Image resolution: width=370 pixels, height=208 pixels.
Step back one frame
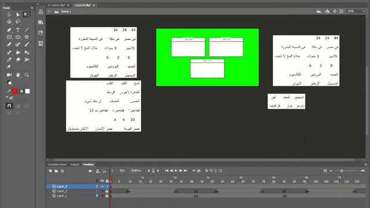tap(172, 171)
